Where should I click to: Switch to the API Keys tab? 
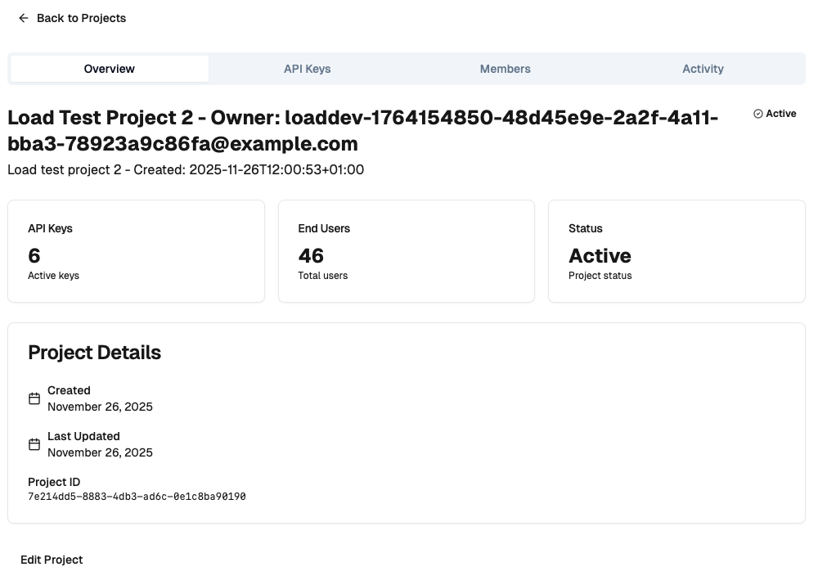308,69
